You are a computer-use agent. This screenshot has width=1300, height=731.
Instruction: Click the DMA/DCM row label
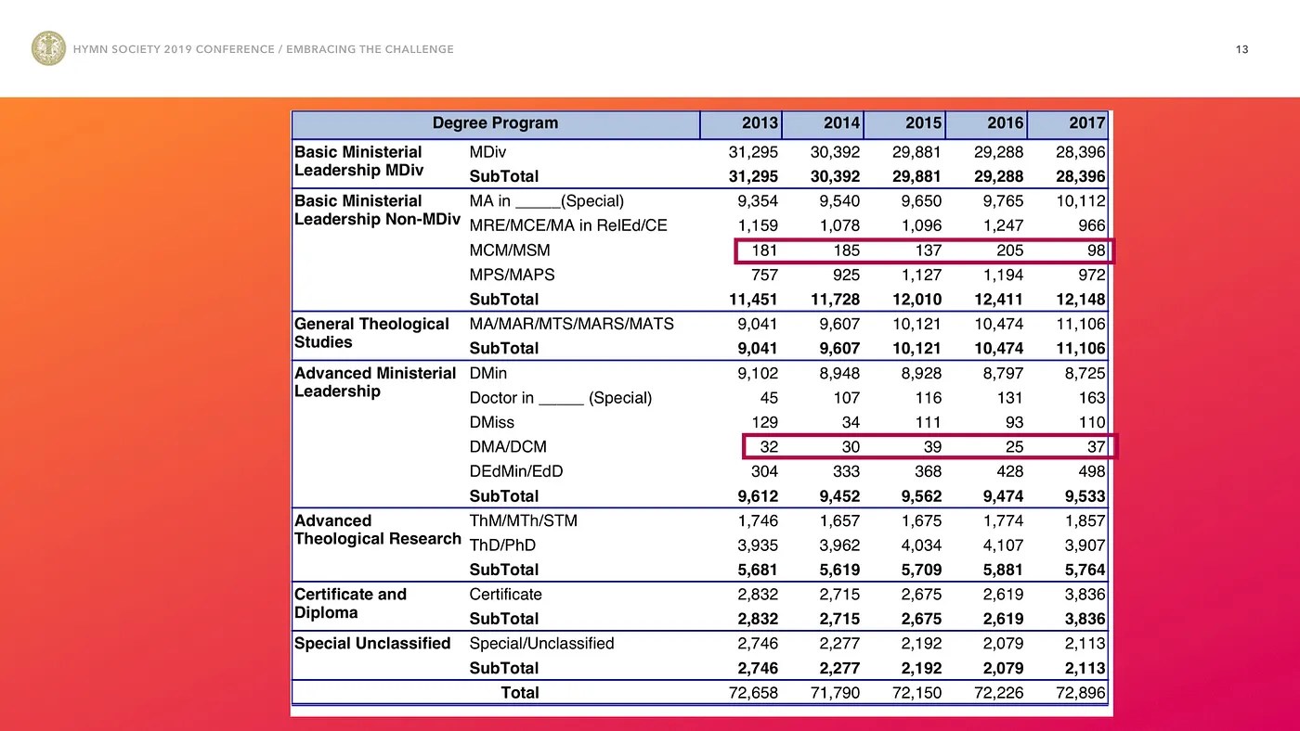click(x=508, y=447)
